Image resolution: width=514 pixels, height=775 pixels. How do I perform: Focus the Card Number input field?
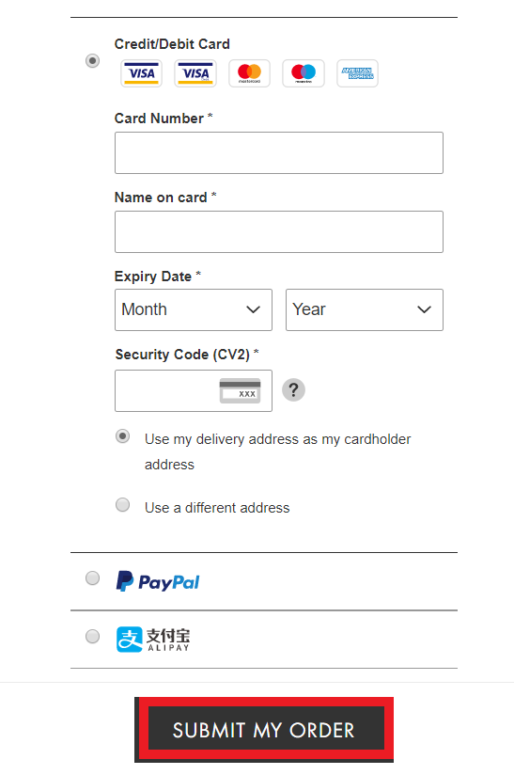click(x=279, y=152)
